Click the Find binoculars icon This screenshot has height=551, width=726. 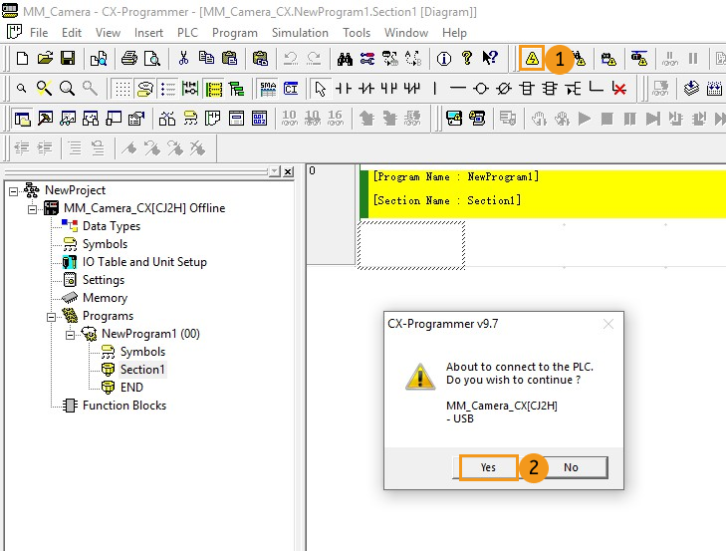click(x=345, y=59)
